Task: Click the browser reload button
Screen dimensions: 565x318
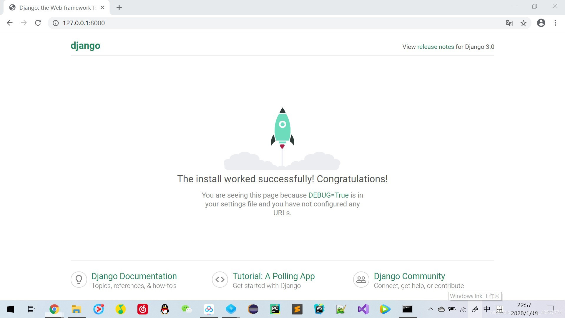Action: coord(38,23)
